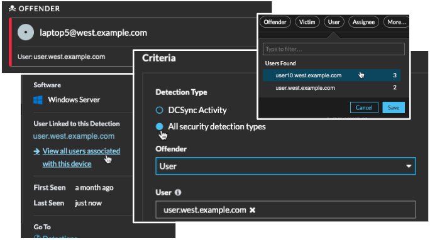Select user10.west.example.com in Users Found
The height and width of the screenshot is (240, 430).
[331, 75]
